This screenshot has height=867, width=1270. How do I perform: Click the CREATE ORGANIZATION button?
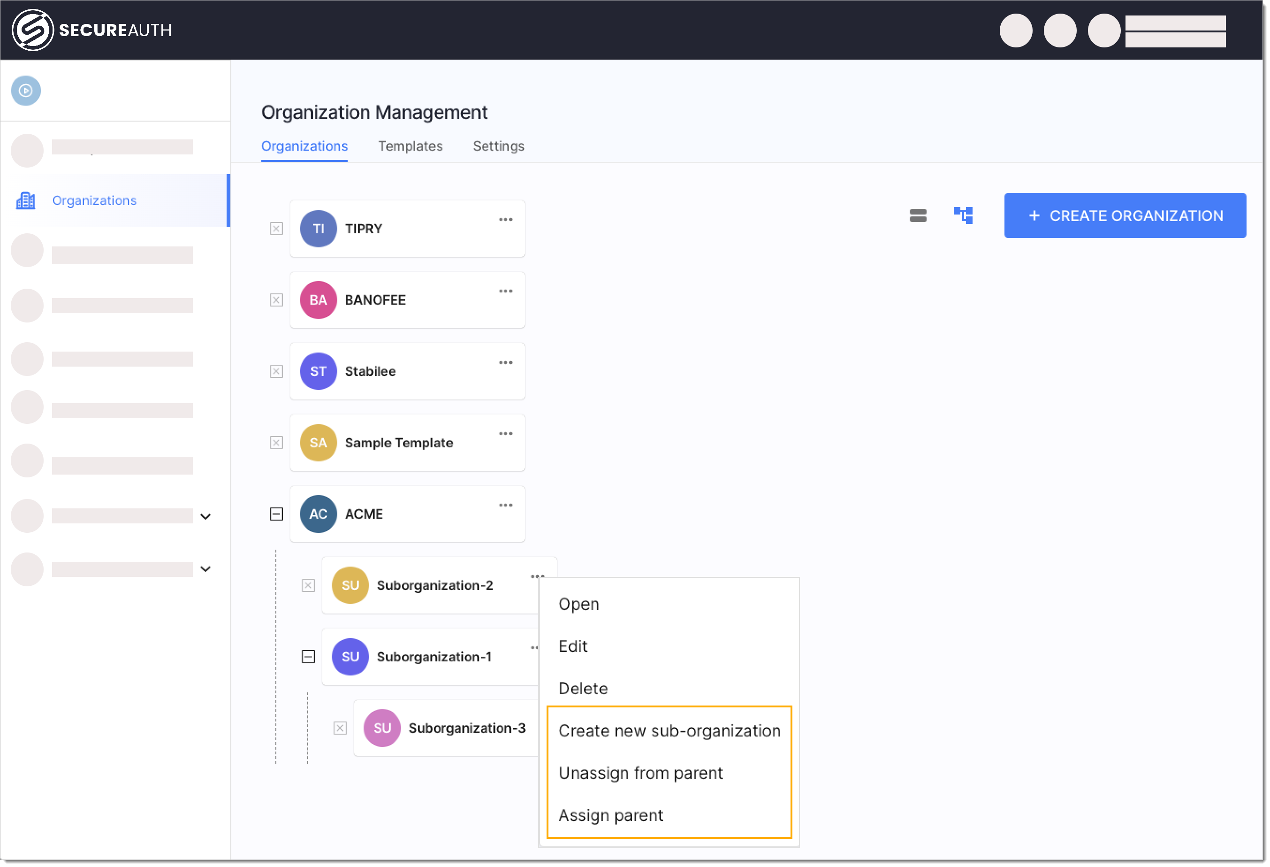1125,215
